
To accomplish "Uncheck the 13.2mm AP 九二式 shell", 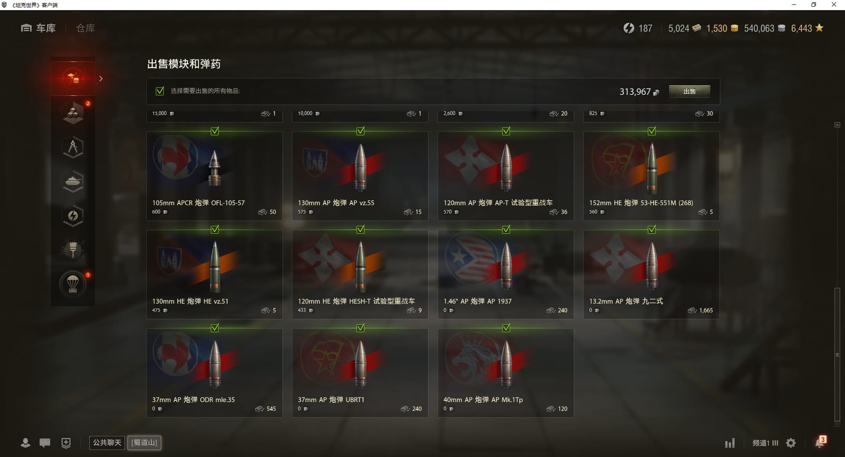I will pos(652,229).
